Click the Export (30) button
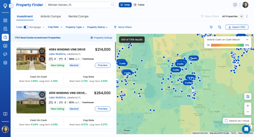Screen dimensions: 254x137 pos(236,27)
